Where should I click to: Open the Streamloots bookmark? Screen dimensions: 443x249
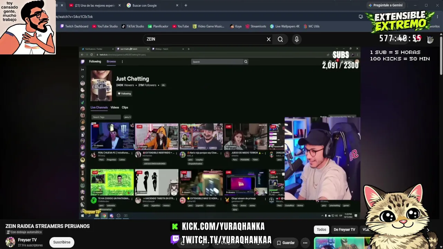(256, 26)
